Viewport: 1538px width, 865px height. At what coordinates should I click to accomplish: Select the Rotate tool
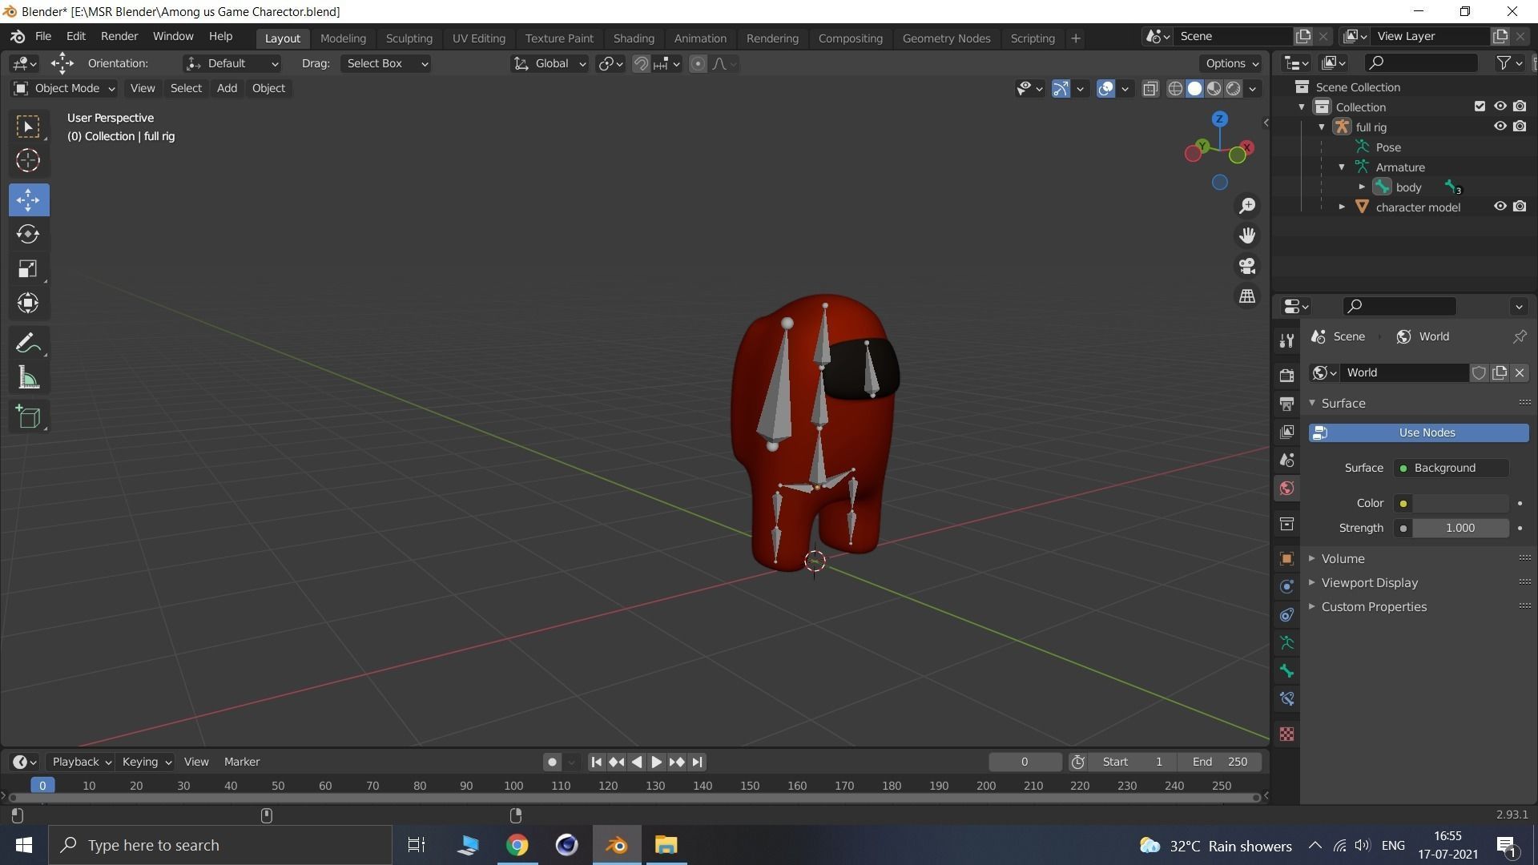(x=28, y=234)
